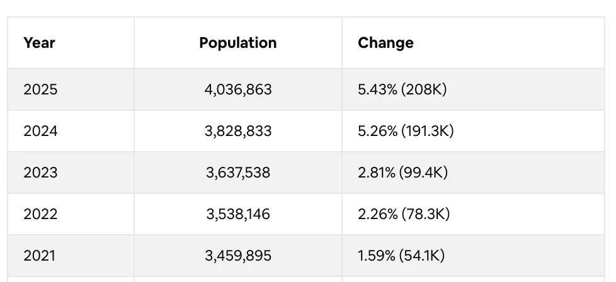The width and height of the screenshot is (616, 282).
Task: Click the Change column header
Action: click(x=385, y=43)
